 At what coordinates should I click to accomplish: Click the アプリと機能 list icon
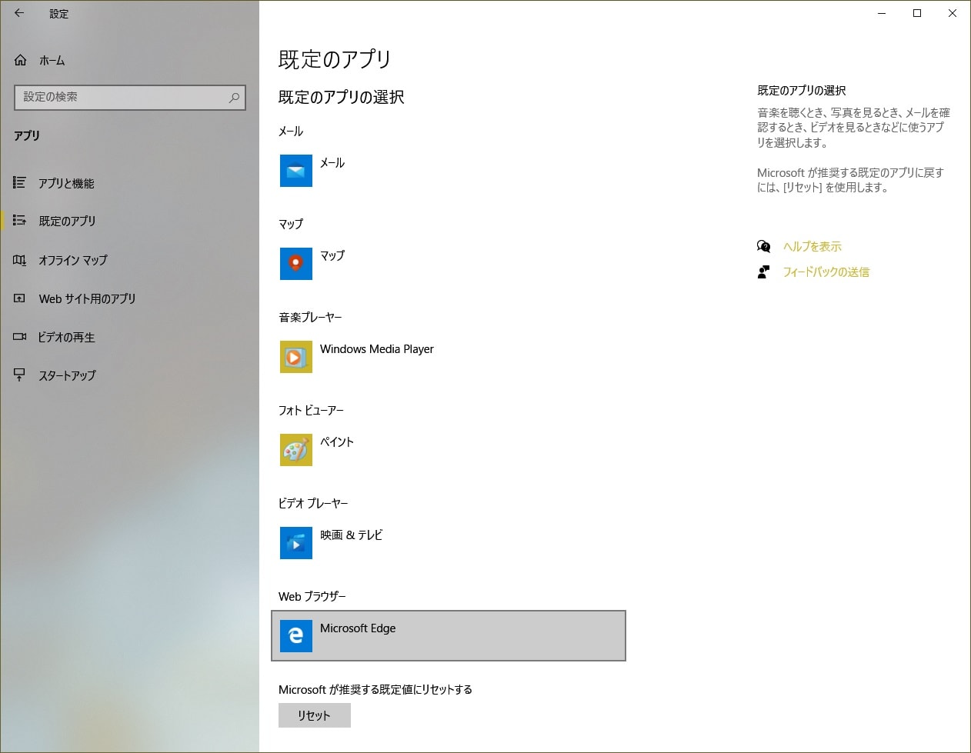(20, 182)
